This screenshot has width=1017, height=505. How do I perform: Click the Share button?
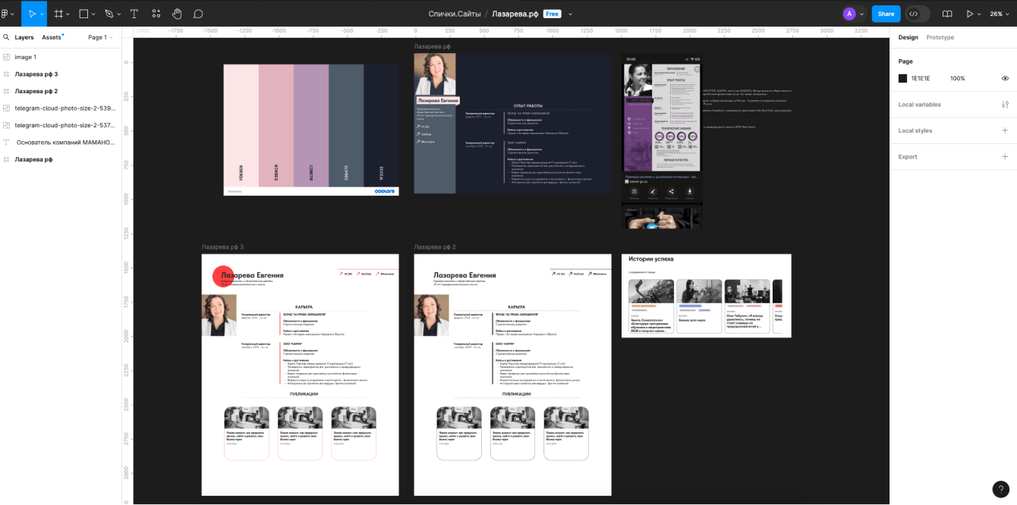(x=886, y=14)
